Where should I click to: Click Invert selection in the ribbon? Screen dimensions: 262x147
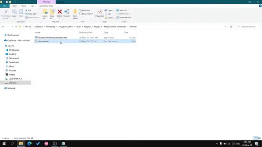pyautogui.click(x=124, y=17)
